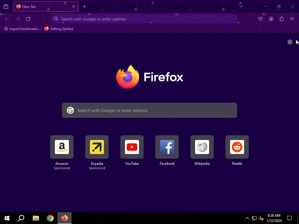Viewport: 299px width, 224px height.
Task: Open Firefox View icon in tab strip
Action: pyautogui.click(x=6, y=6)
